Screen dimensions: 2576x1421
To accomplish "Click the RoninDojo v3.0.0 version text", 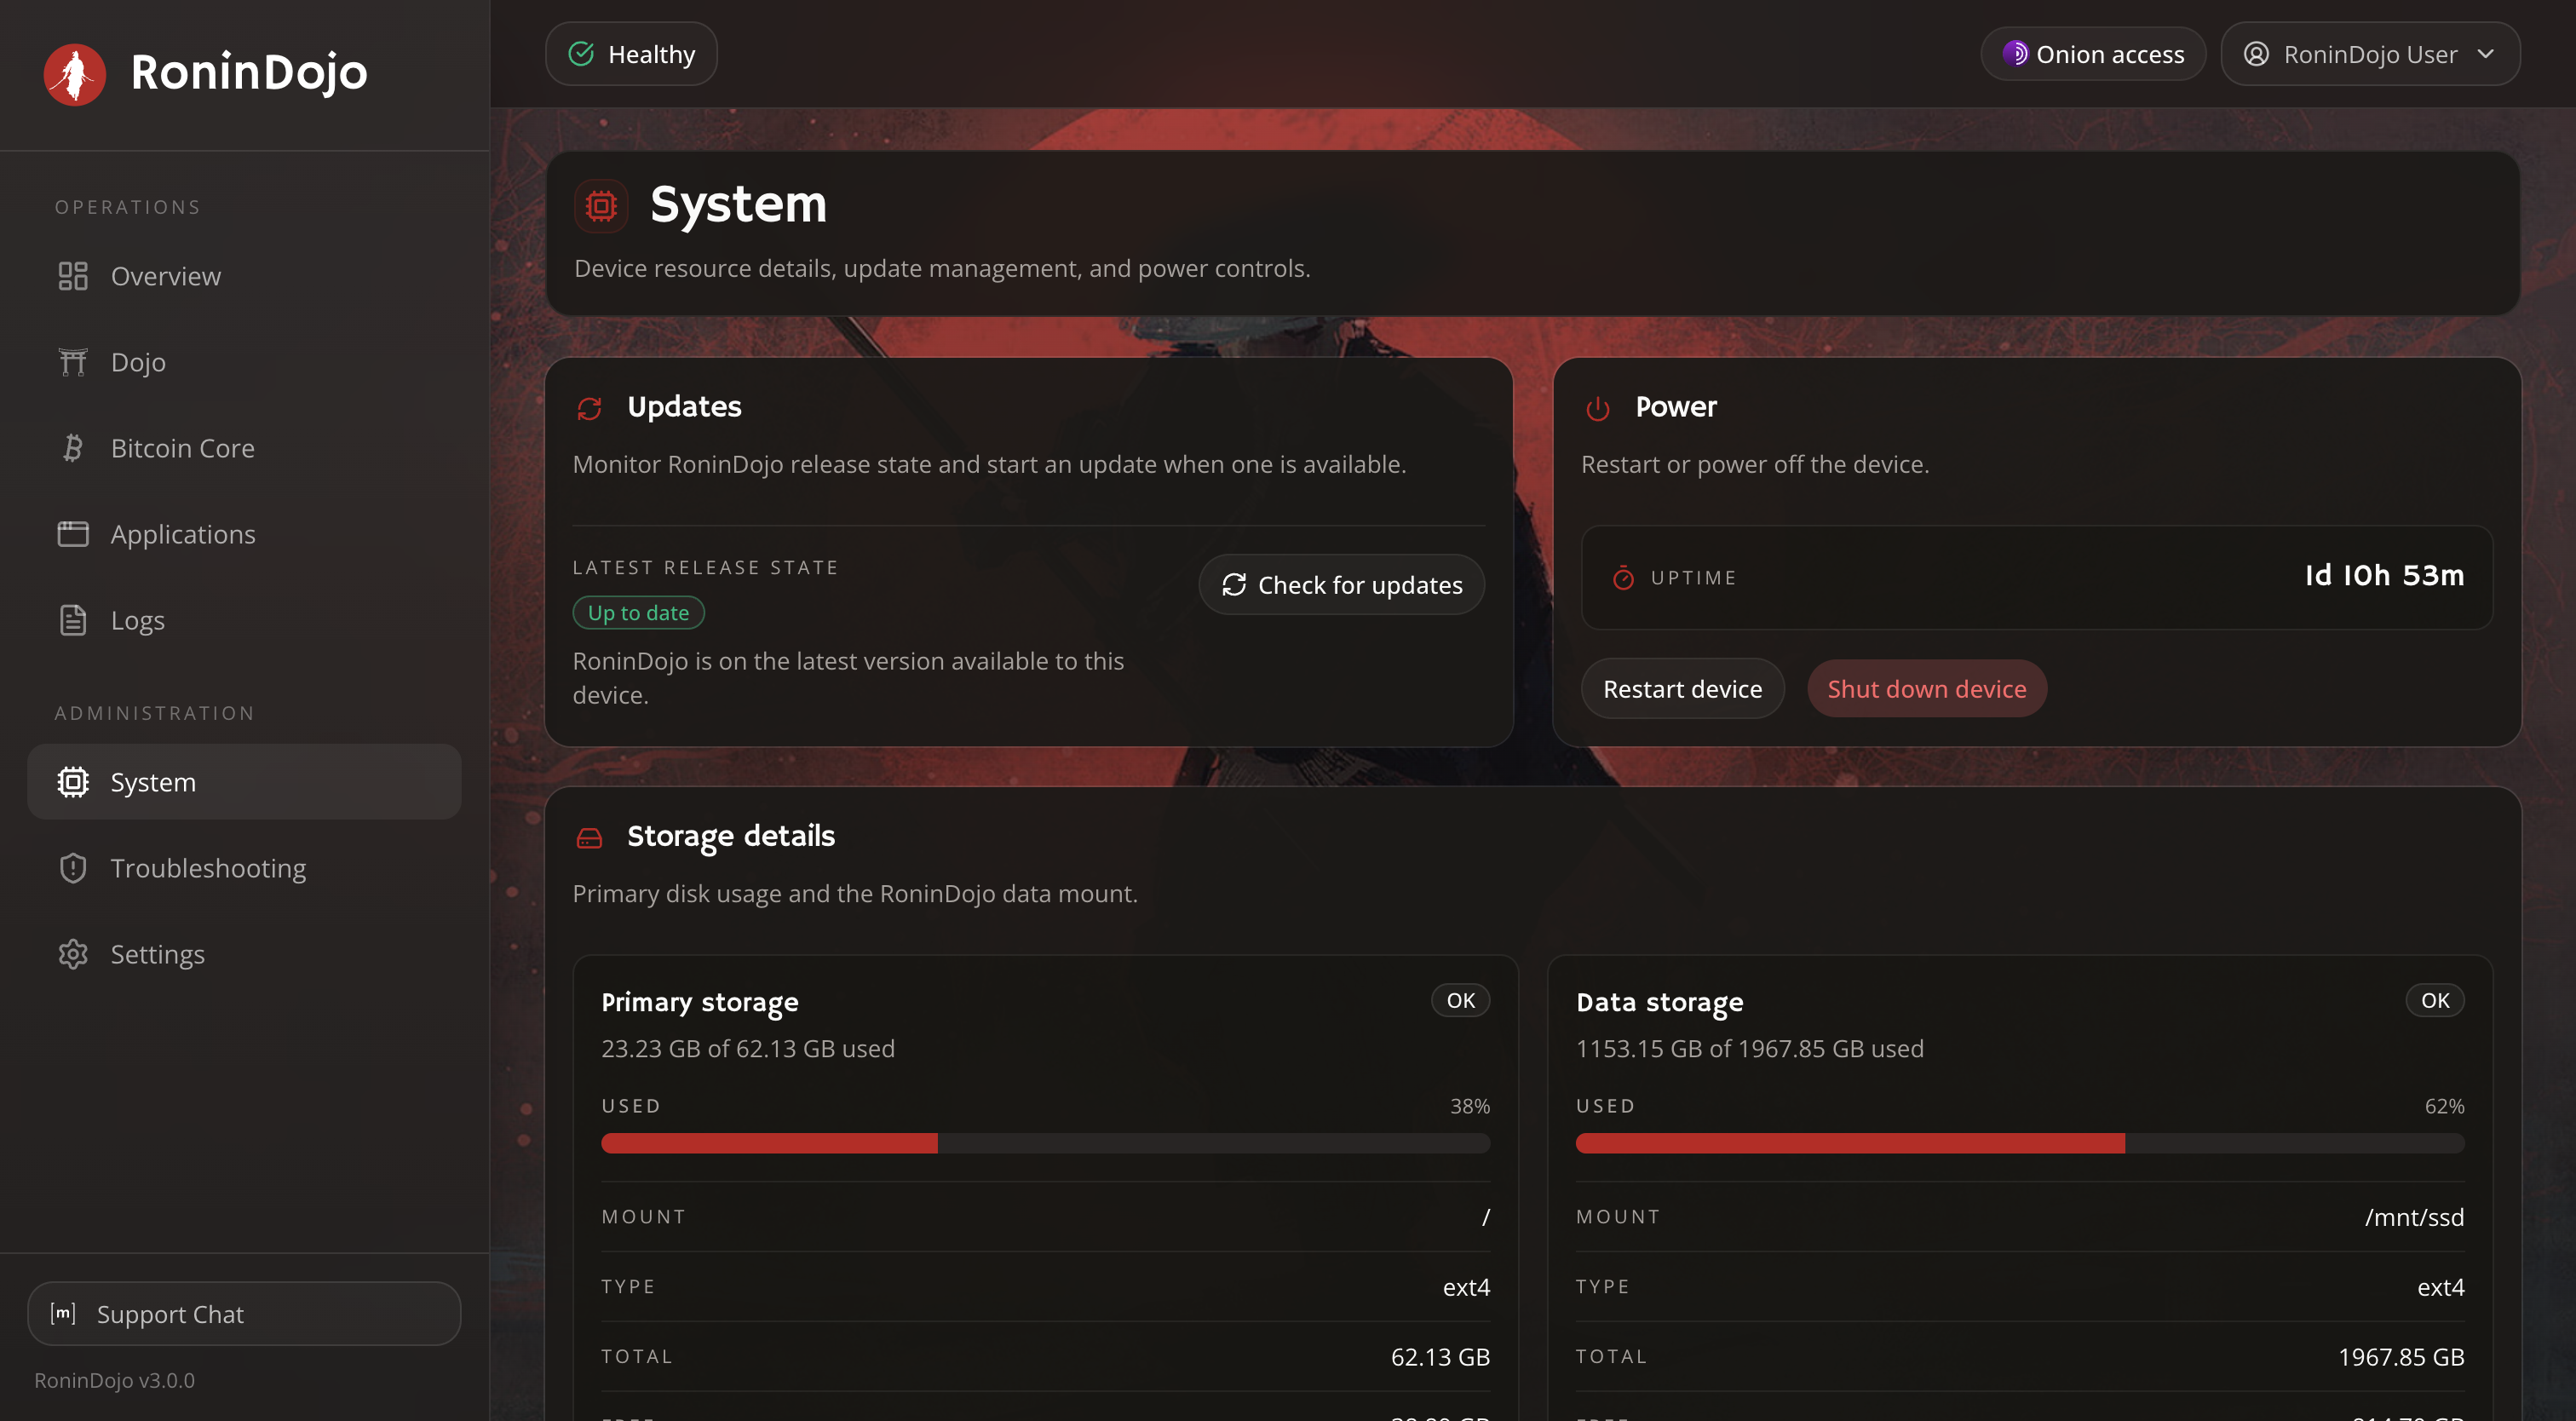I will tap(115, 1380).
